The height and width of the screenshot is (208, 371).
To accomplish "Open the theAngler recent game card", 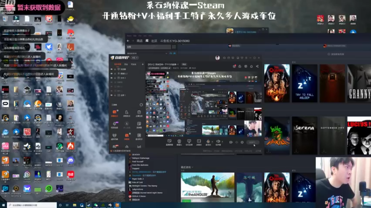I will pyautogui.click(x=207, y=188).
